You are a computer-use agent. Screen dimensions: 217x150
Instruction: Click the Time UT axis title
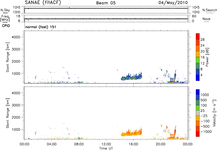coord(106,148)
